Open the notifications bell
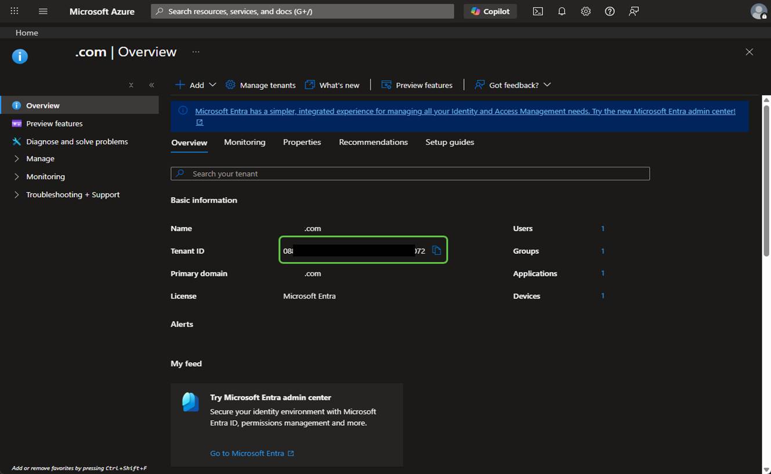771x474 pixels. point(562,12)
